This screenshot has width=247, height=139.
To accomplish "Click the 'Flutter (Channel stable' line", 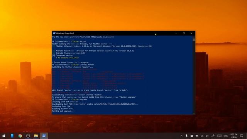I will tap(104, 46).
